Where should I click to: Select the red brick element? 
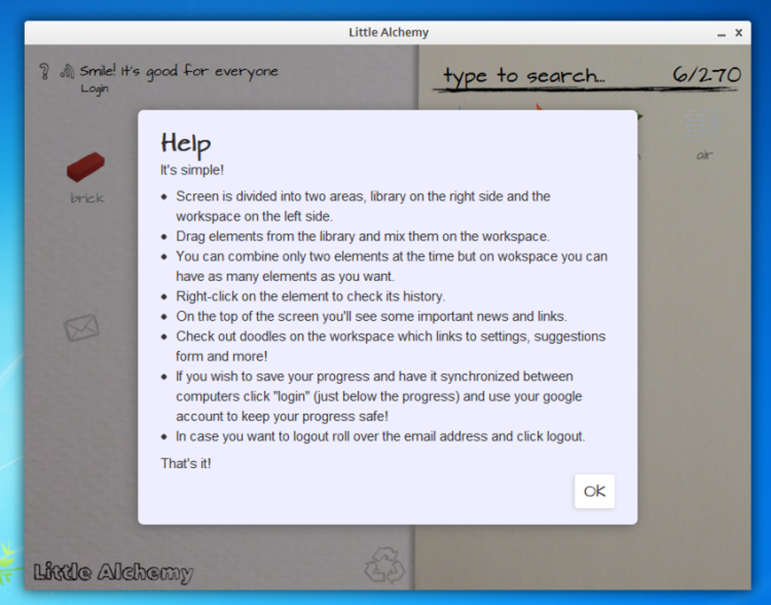[x=85, y=166]
